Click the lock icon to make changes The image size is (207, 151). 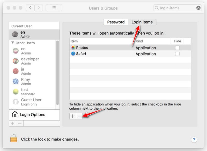pos(14,139)
